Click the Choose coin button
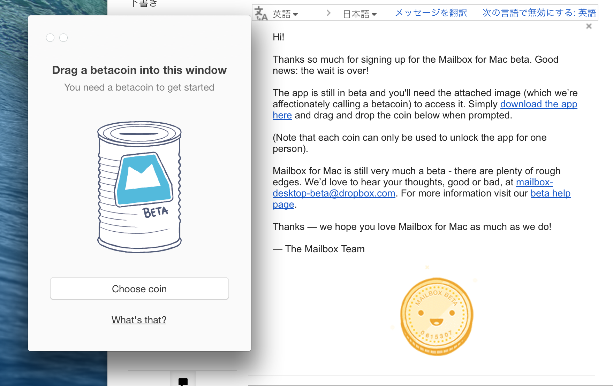The height and width of the screenshot is (386, 613). [x=139, y=288]
